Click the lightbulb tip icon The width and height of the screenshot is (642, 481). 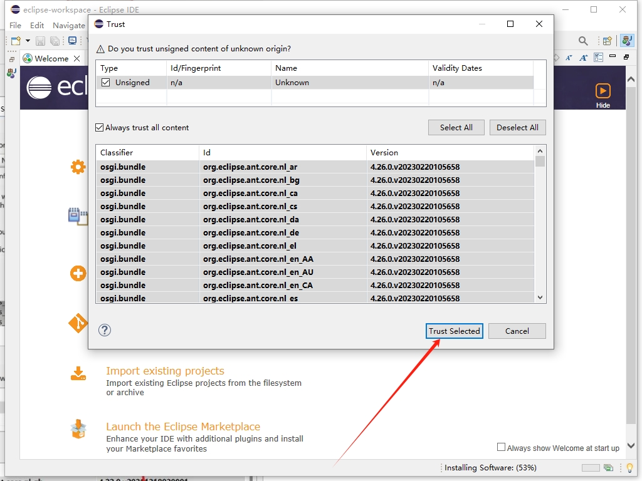[629, 468]
